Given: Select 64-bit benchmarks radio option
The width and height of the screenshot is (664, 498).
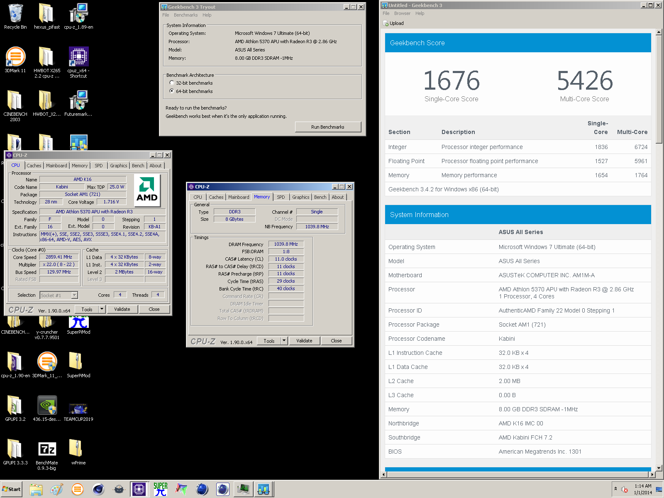Looking at the screenshot, I should pos(172,91).
